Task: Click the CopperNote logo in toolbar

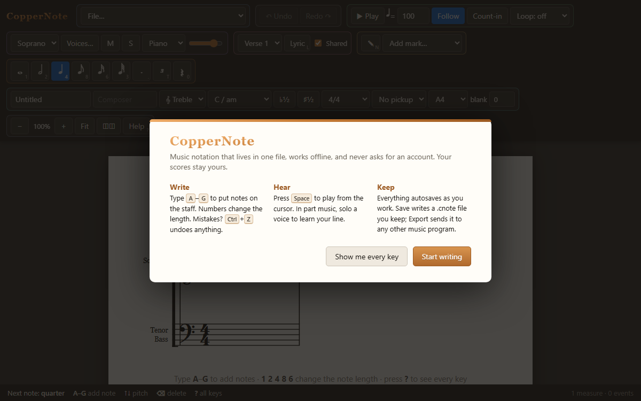Action: click(37, 16)
